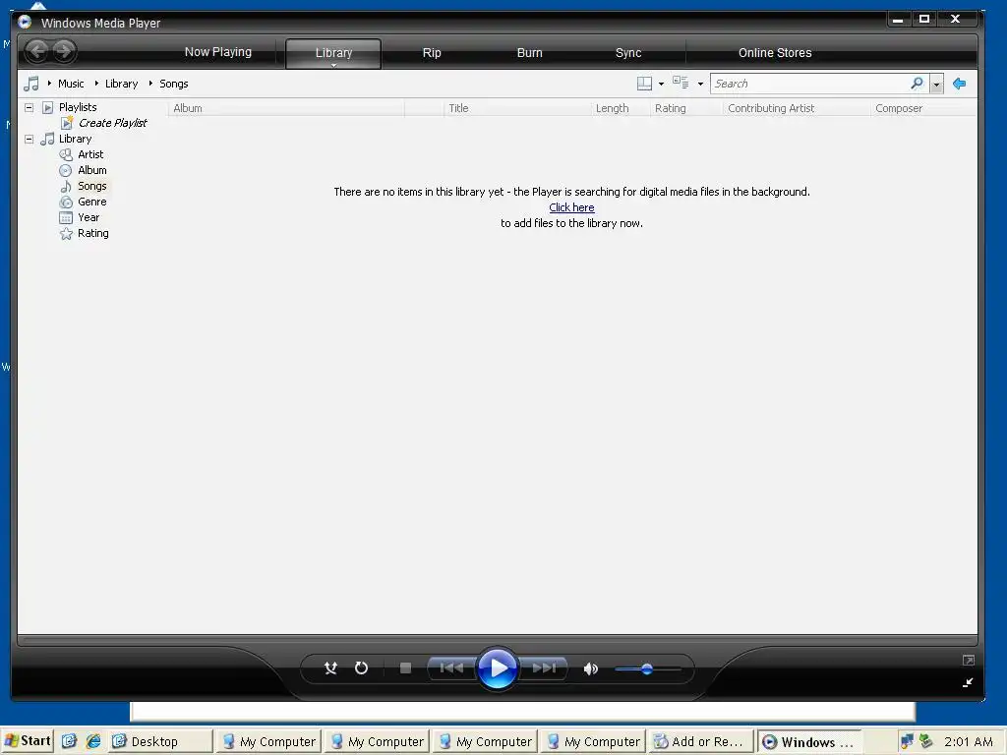
Task: Click the blue back arrow beside search
Action: click(960, 84)
